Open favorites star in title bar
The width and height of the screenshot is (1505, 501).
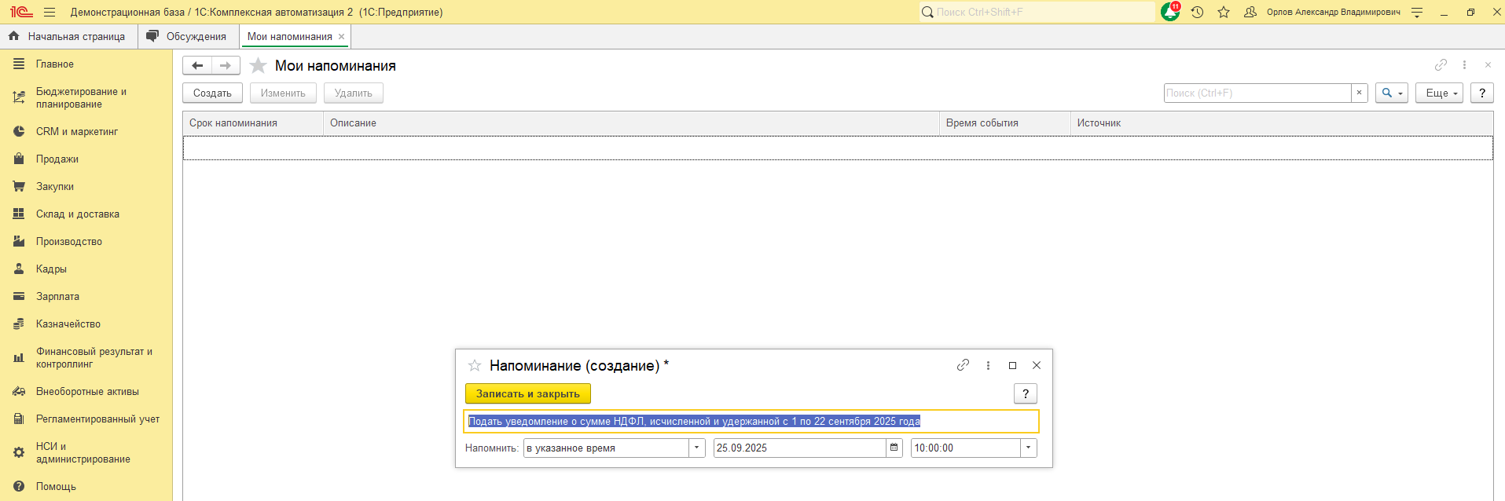(1224, 13)
